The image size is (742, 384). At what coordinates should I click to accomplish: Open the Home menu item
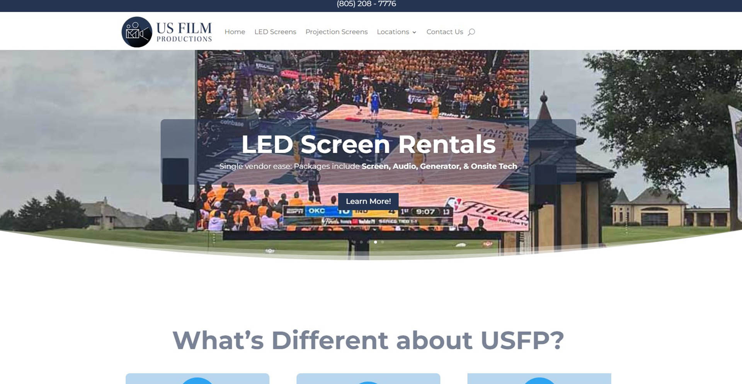point(235,32)
